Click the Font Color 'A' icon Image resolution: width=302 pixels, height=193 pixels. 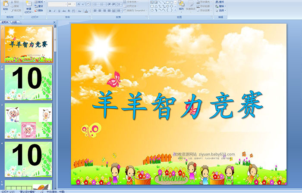tap(86, 10)
